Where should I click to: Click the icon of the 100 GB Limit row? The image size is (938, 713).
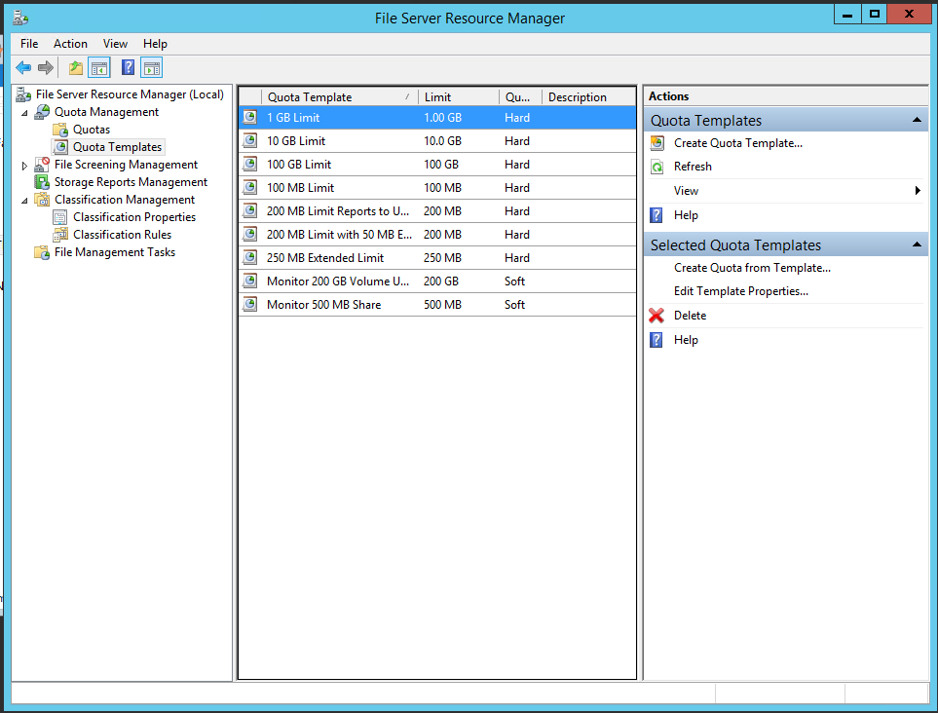pyautogui.click(x=250, y=164)
